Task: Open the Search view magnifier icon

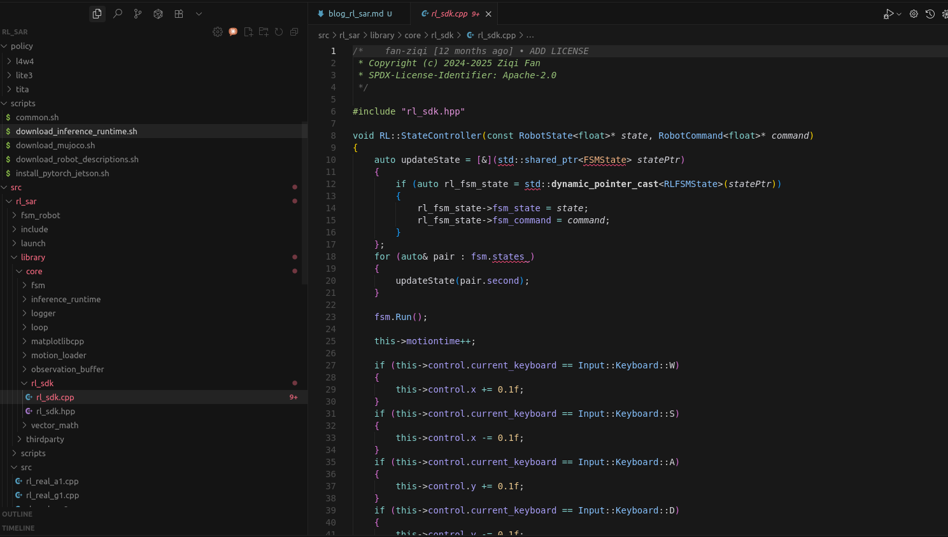Action: click(118, 13)
